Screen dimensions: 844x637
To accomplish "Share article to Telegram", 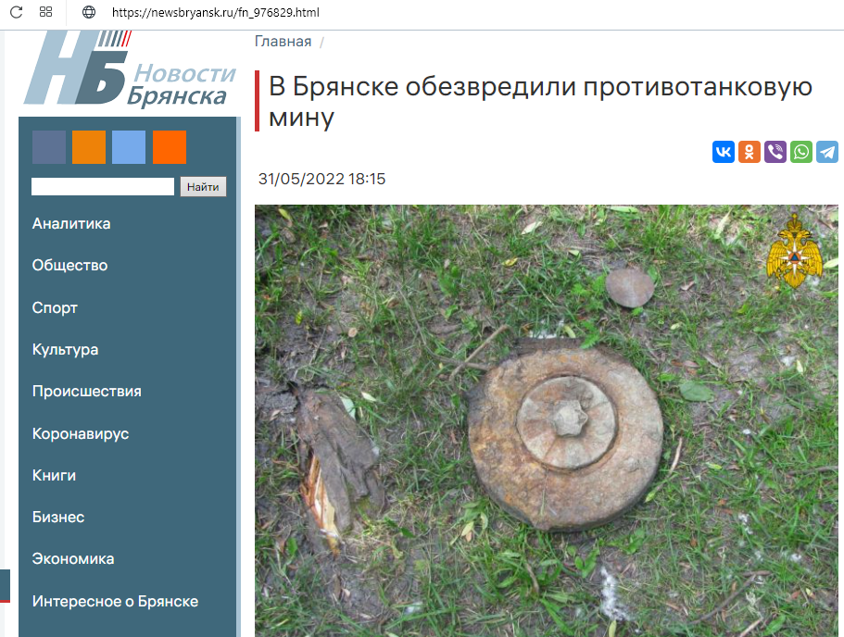I will coord(827,152).
